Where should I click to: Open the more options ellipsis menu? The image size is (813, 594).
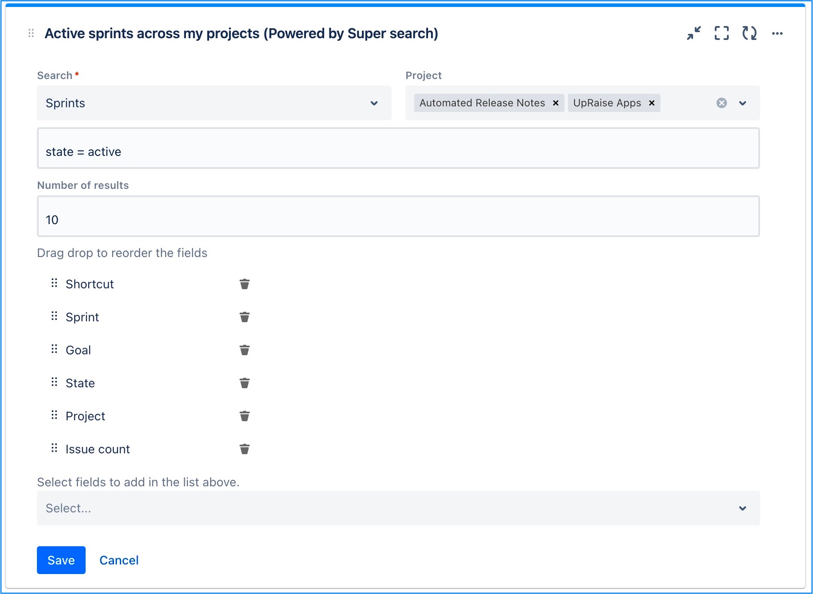[777, 33]
